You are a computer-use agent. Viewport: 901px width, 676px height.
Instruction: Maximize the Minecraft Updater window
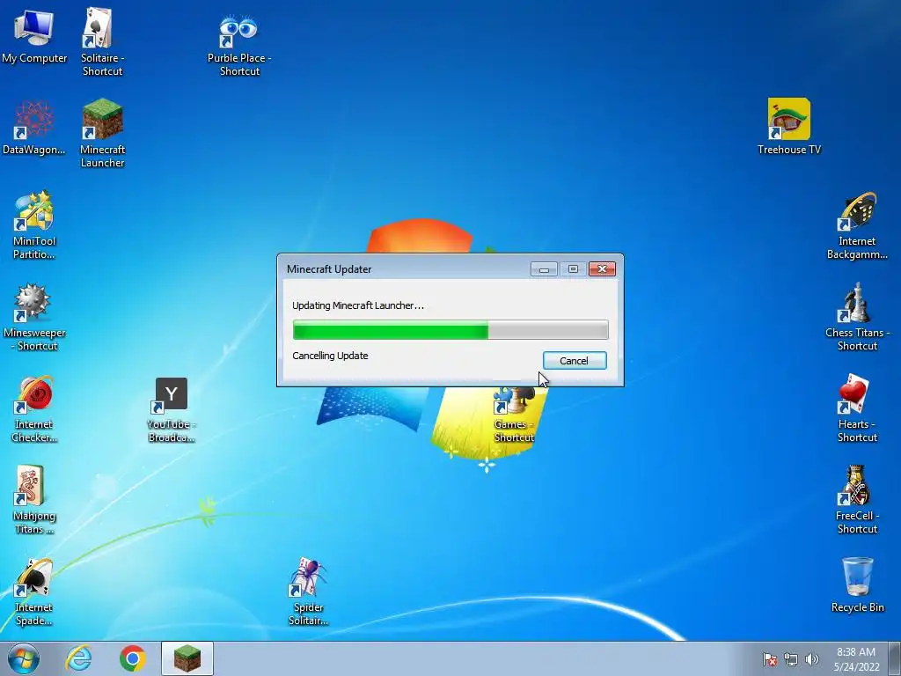click(573, 269)
